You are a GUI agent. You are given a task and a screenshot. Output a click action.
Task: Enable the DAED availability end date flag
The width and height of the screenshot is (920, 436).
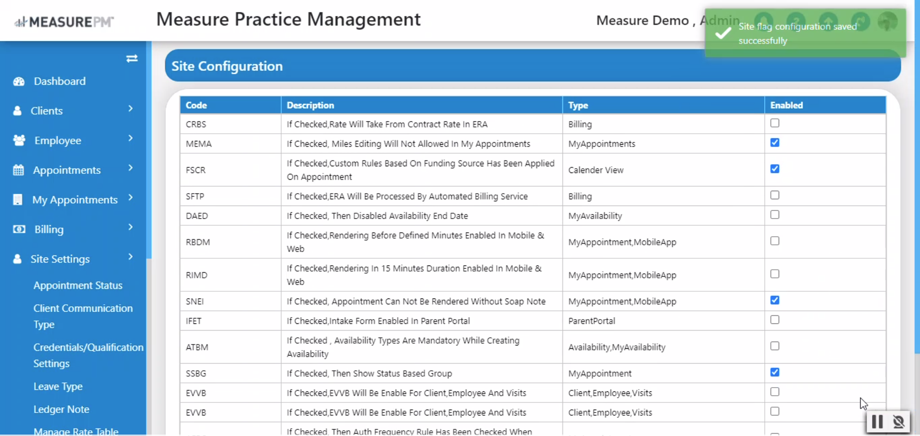(x=775, y=215)
